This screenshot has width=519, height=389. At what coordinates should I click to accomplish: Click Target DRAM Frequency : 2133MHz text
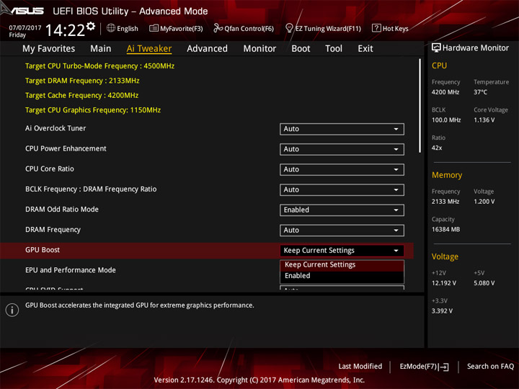82,81
